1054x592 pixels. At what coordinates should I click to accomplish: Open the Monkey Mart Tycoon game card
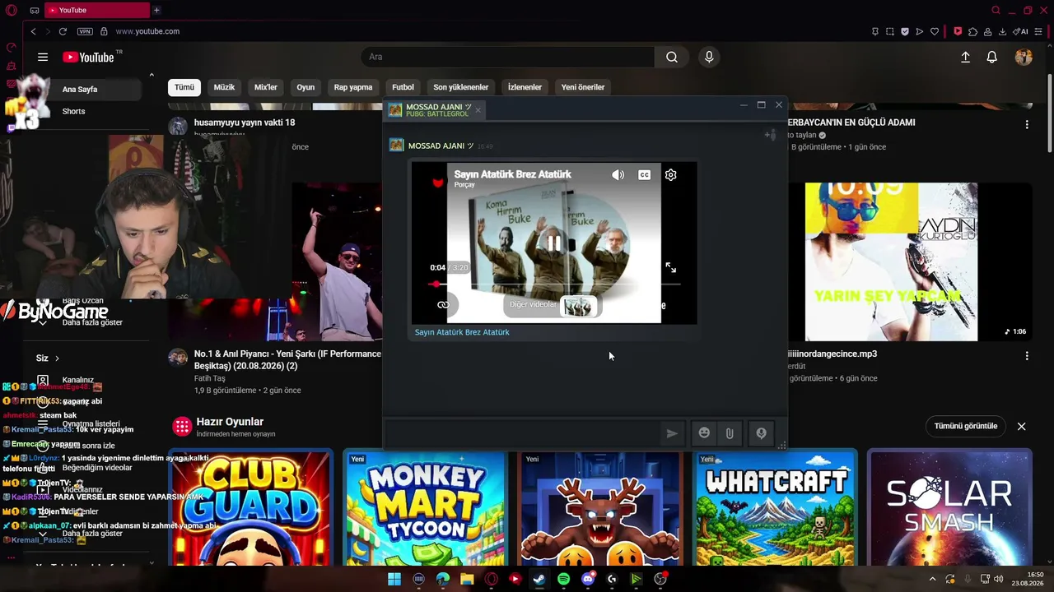[426, 507]
